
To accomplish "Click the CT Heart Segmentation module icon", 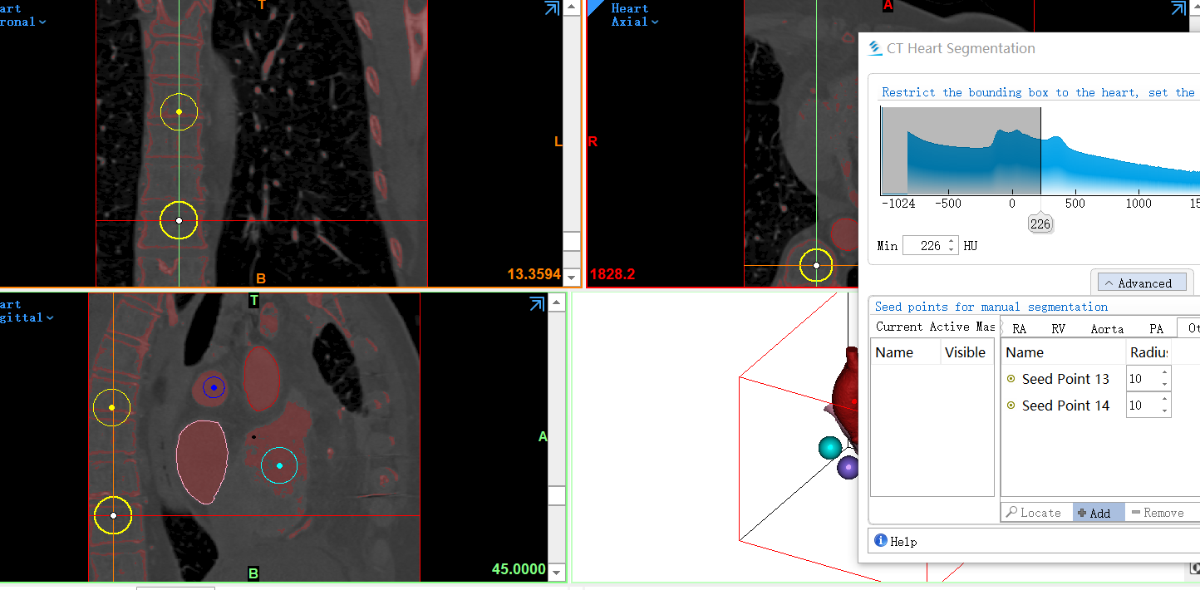I will (875, 48).
